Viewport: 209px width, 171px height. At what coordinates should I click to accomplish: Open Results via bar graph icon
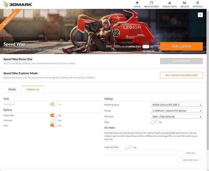point(185,3)
